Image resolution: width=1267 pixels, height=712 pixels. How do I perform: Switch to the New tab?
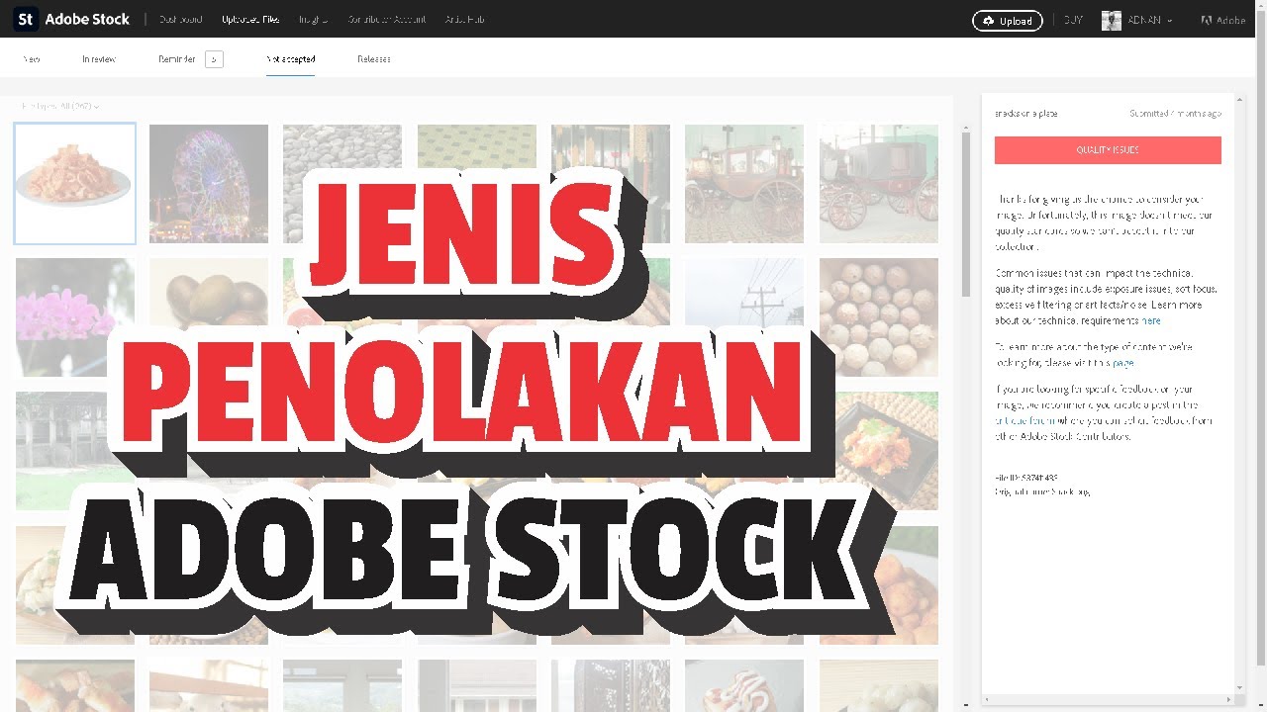32,59
